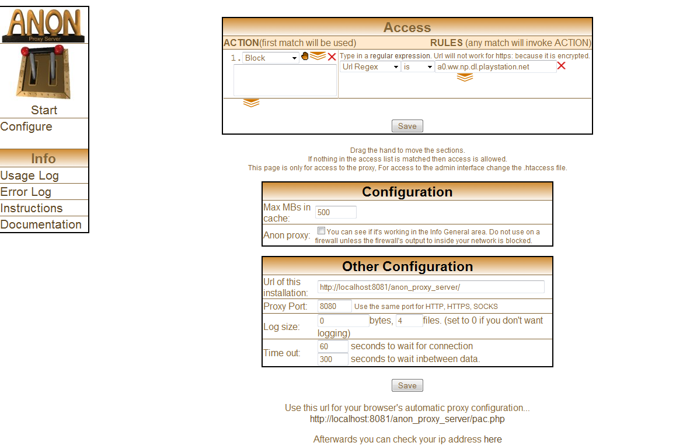This screenshot has width=697, height=446.
Task: Delete the Block action with its red X
Action: click(x=332, y=57)
